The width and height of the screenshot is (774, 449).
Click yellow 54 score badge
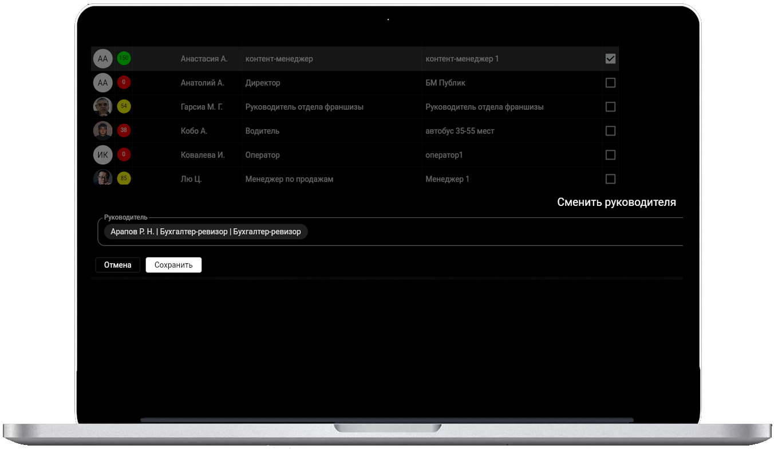coord(124,106)
